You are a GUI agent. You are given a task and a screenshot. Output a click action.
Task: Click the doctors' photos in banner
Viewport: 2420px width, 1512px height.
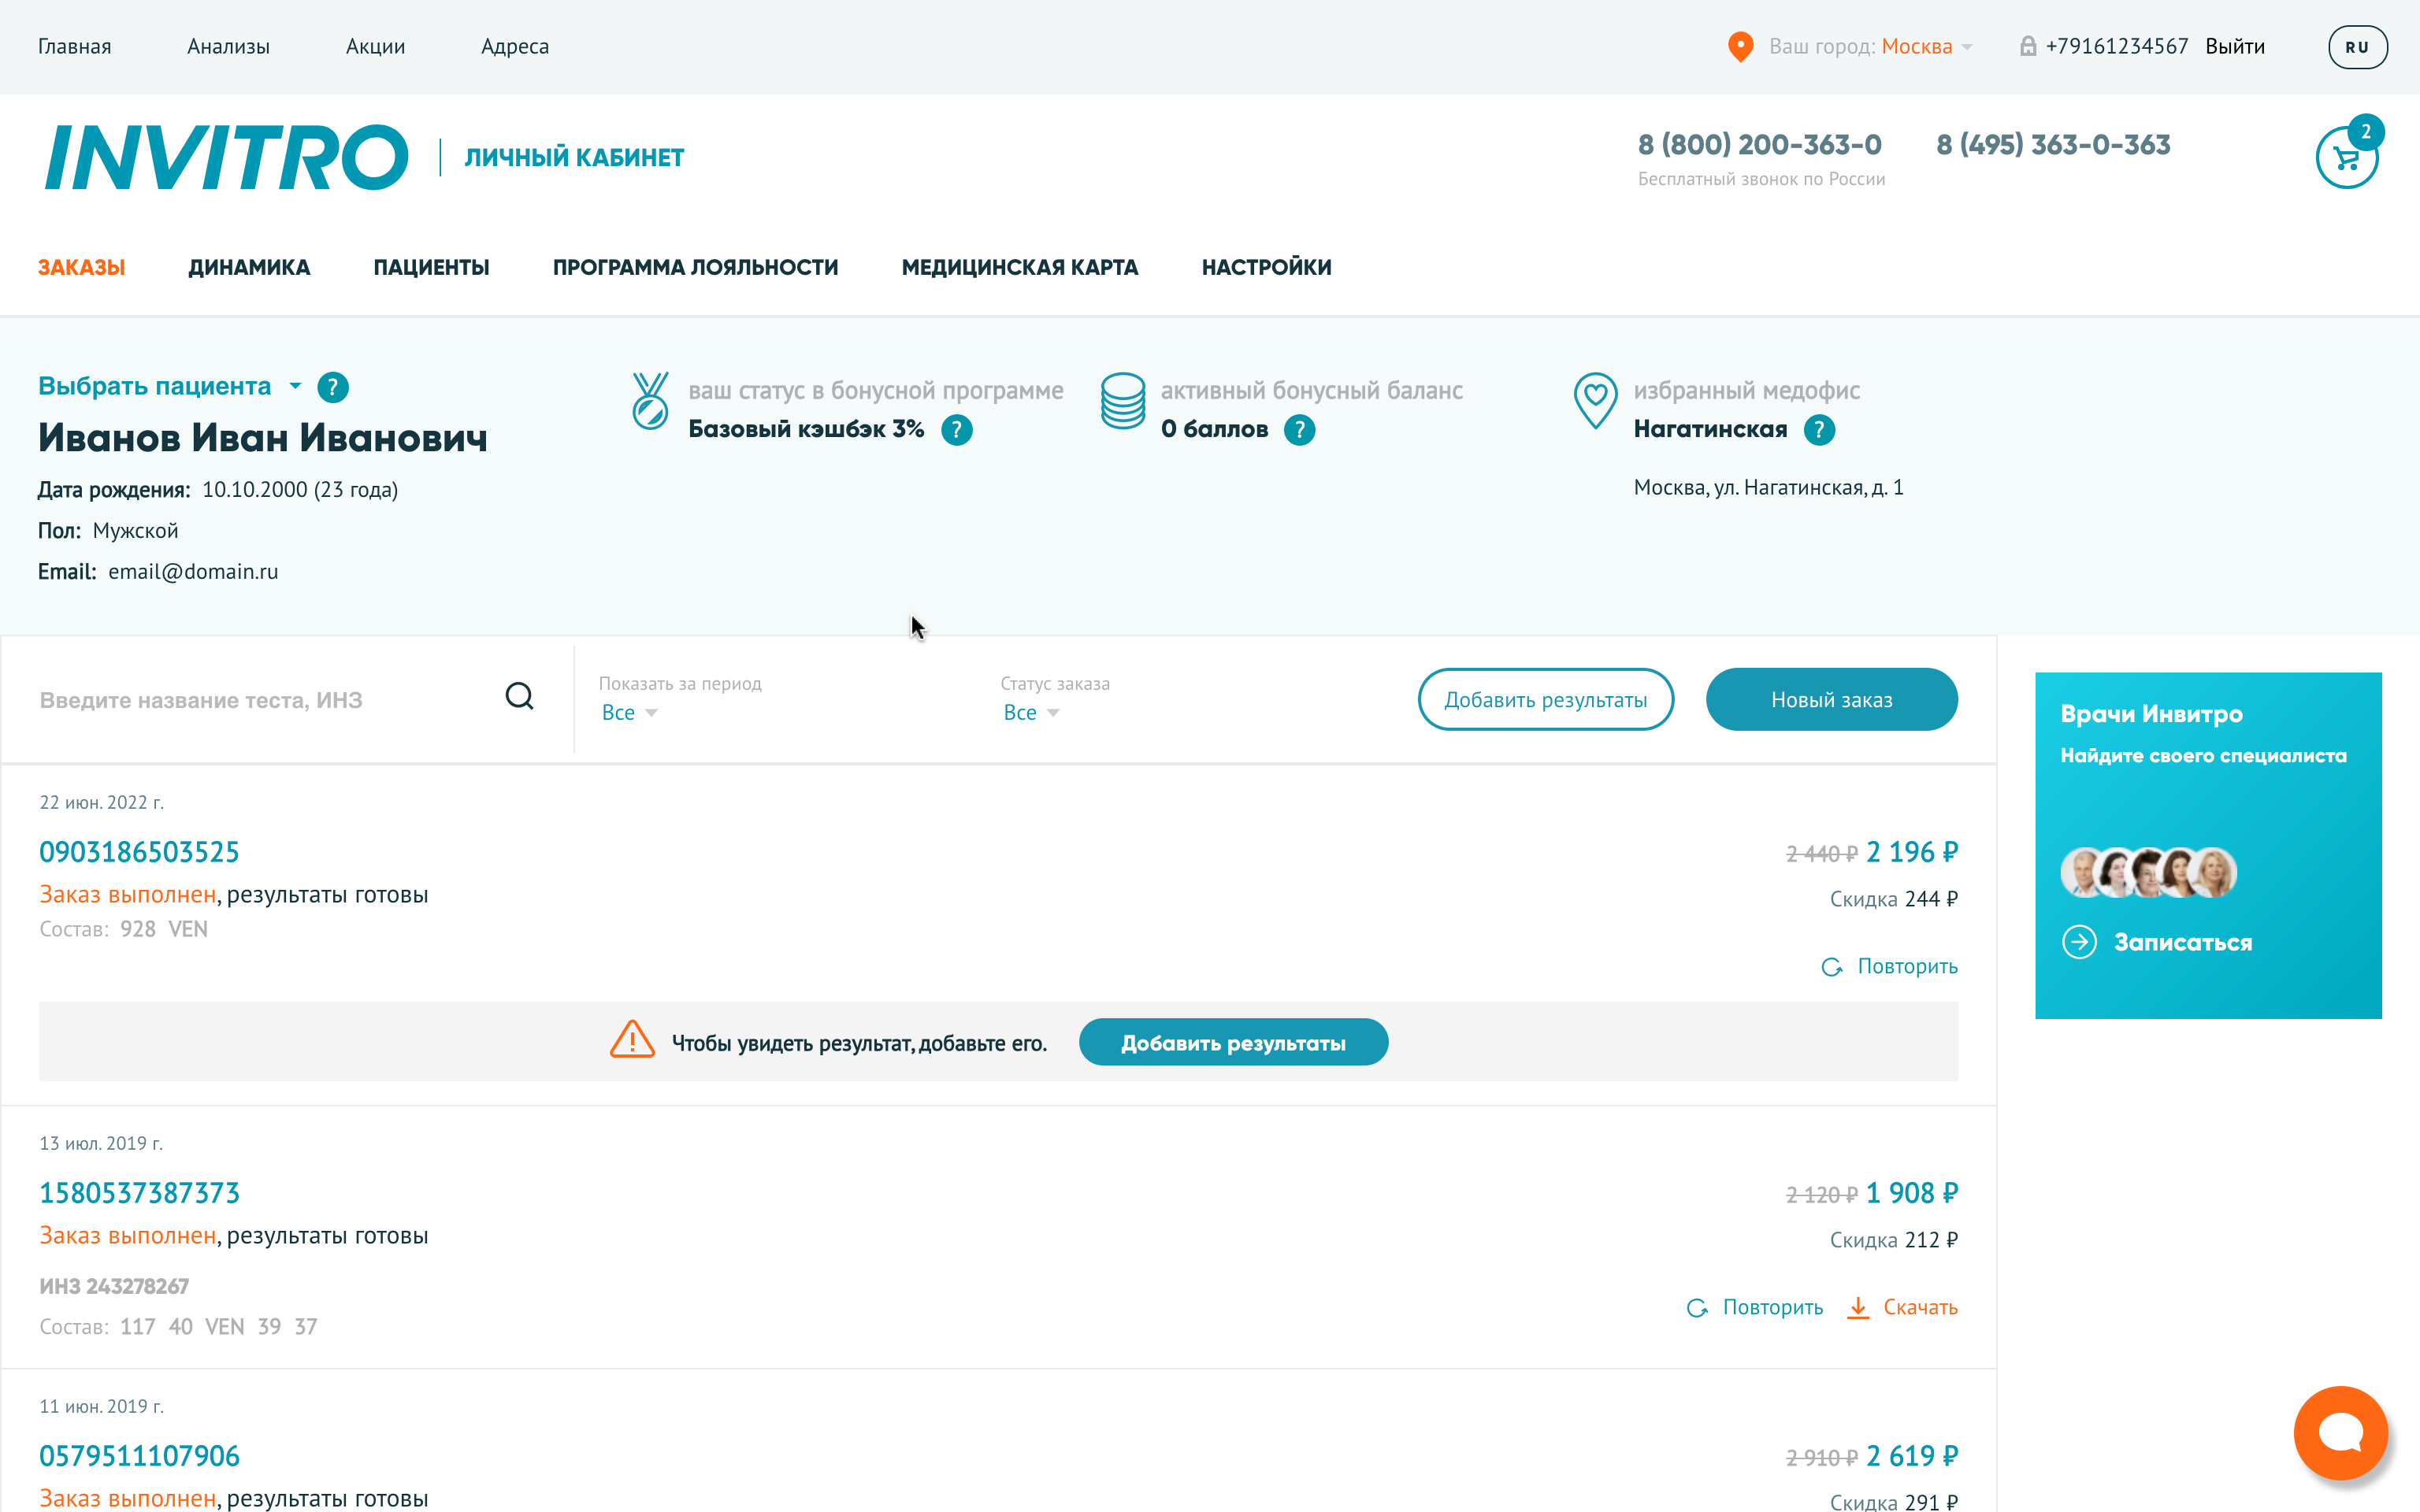point(2148,873)
